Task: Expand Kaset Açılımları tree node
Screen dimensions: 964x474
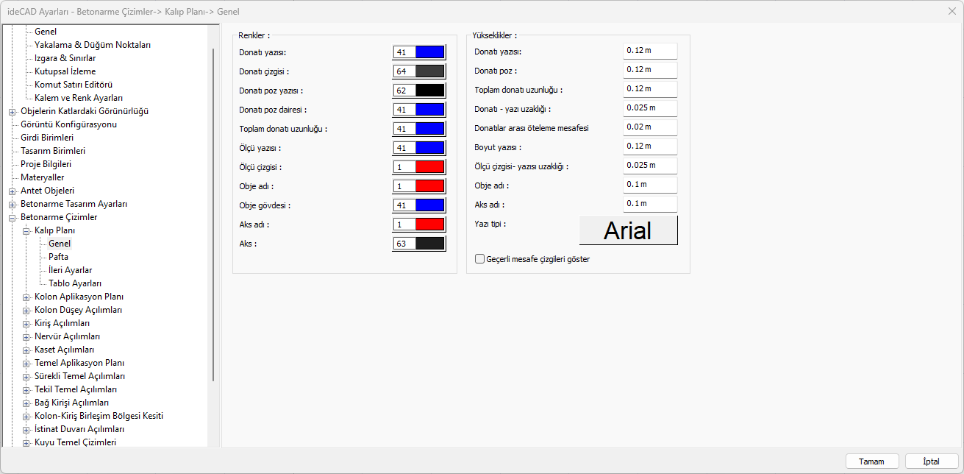Action: point(26,350)
